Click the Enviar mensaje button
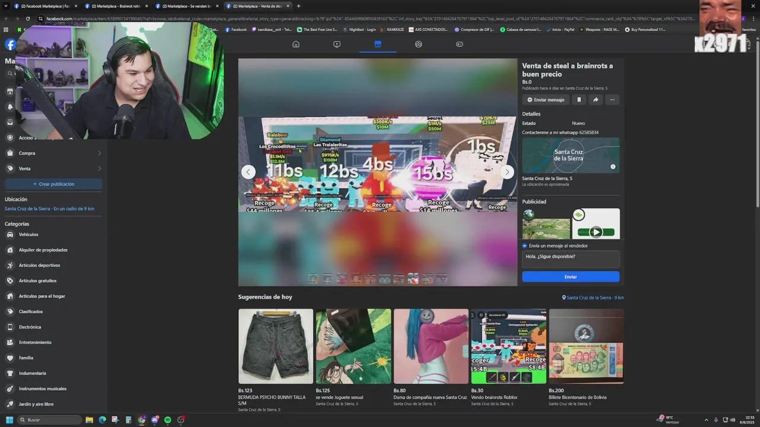Image resolution: width=760 pixels, height=427 pixels. tap(546, 100)
